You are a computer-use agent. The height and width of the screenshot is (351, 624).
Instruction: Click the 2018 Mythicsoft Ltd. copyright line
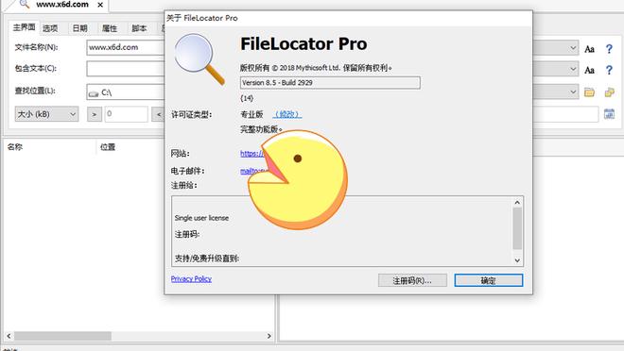point(316,68)
